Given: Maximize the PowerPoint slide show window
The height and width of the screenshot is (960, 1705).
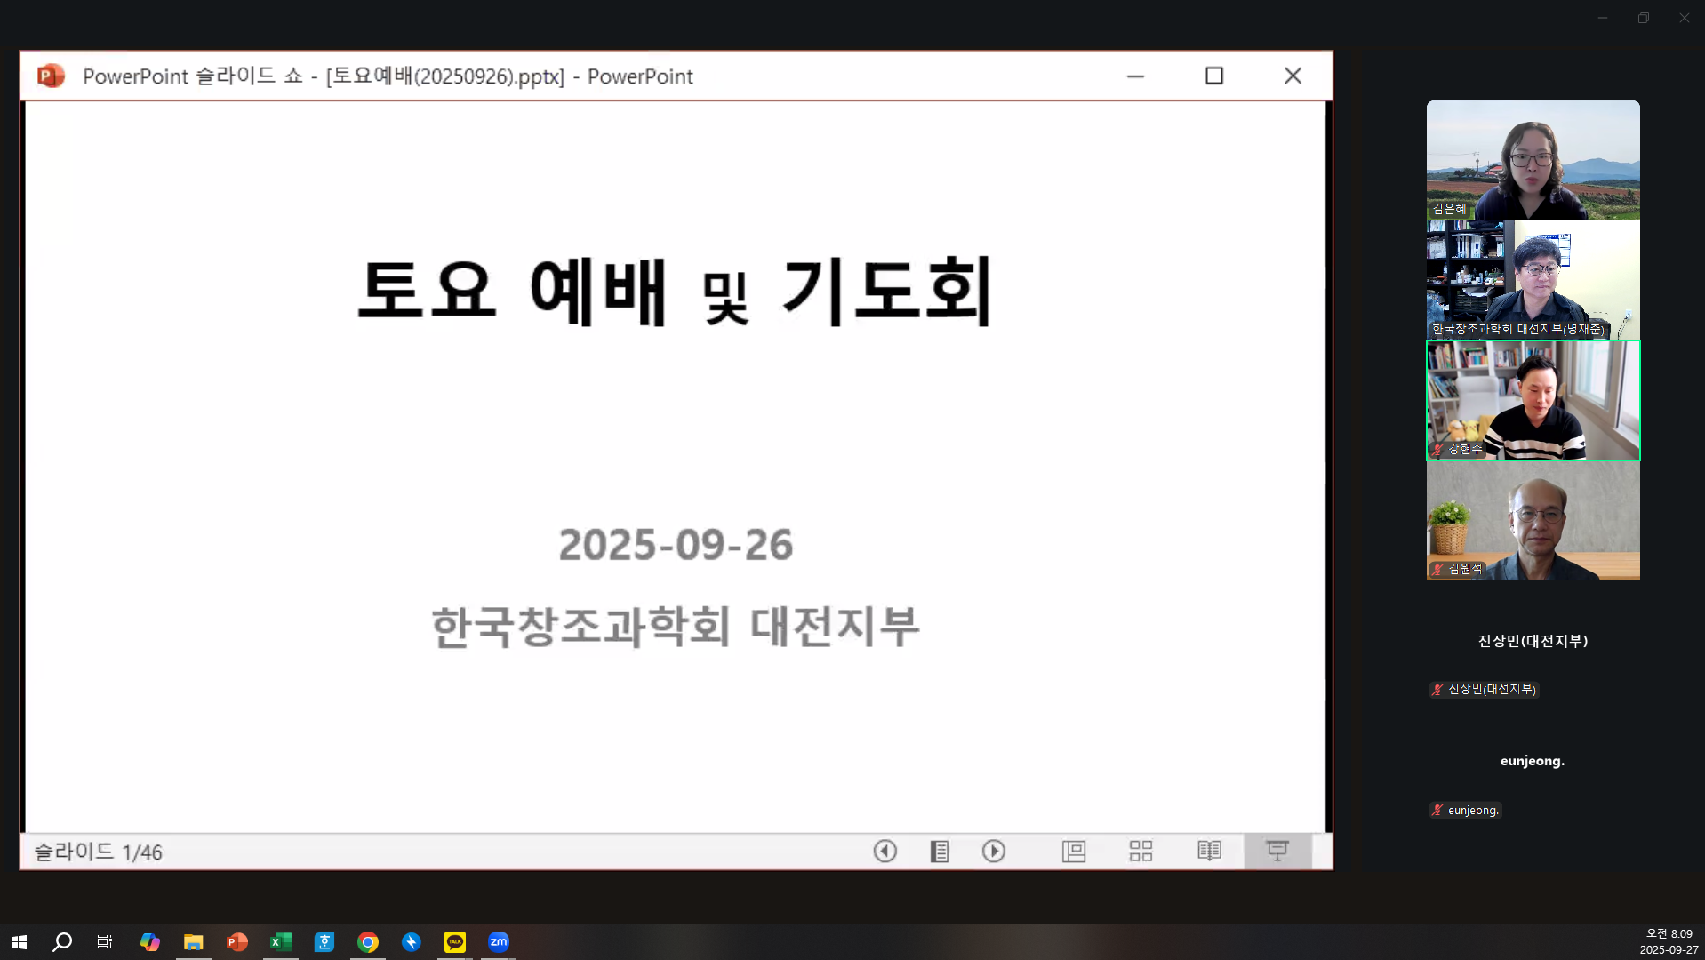Looking at the screenshot, I should pos(1214,76).
